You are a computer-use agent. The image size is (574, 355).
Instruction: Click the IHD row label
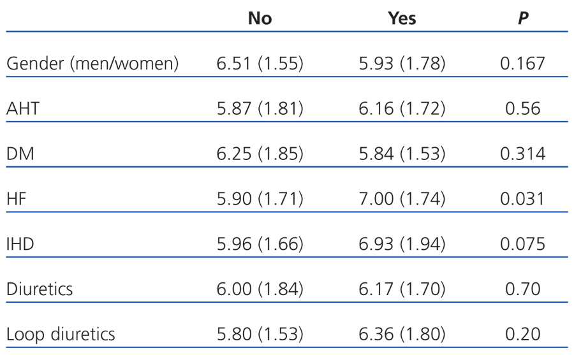[x=20, y=245]
